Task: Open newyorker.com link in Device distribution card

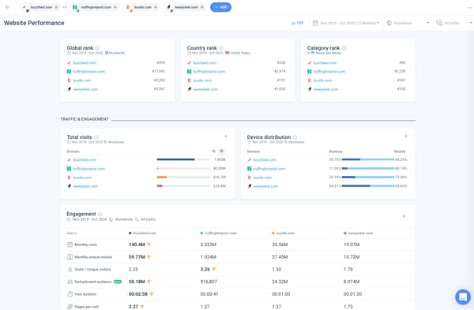Action: [x=265, y=186]
